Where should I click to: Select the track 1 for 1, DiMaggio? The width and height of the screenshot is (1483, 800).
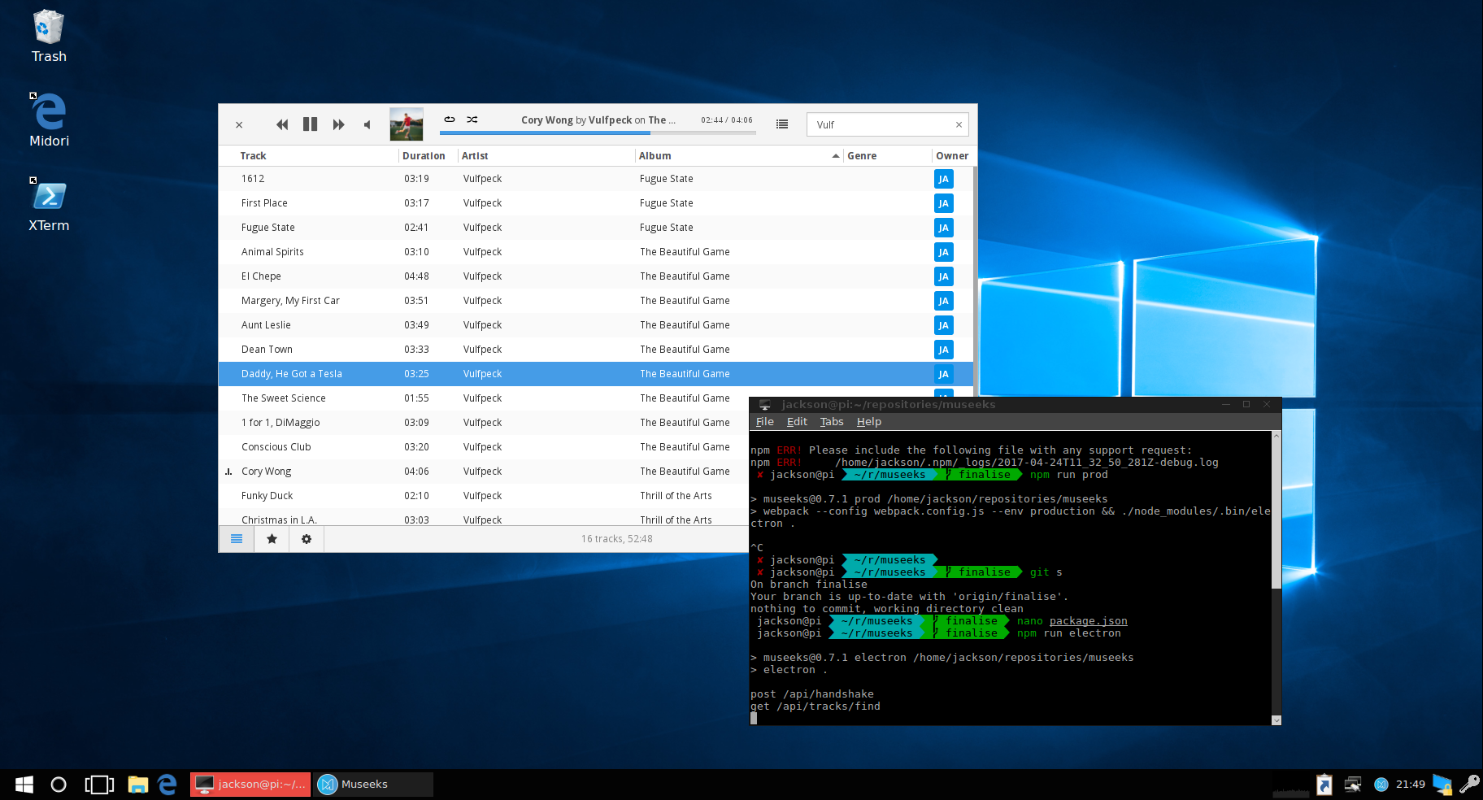coord(484,423)
